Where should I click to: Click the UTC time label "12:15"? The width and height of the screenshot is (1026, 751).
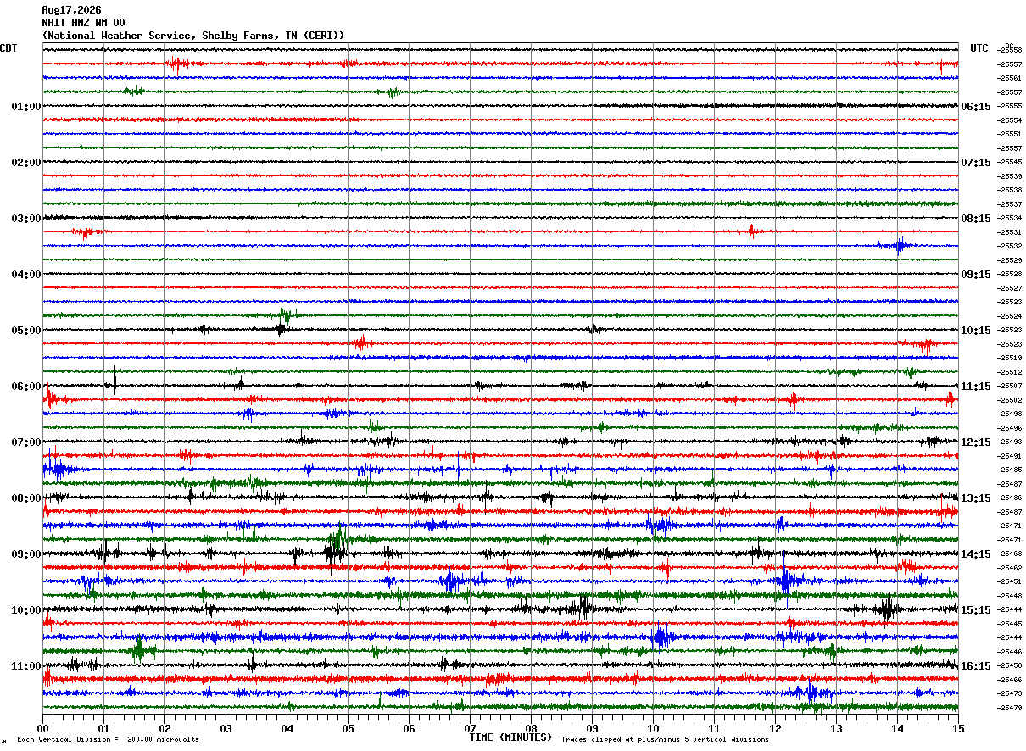[976, 442]
